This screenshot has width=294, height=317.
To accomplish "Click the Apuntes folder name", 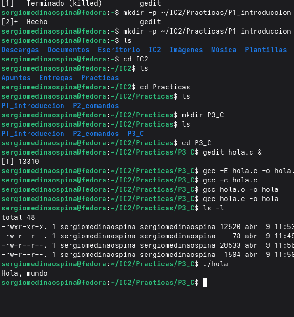I will click(x=16, y=78).
